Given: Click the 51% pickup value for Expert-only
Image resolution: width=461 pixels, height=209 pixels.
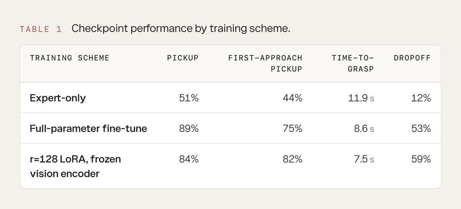Looking at the screenshot, I should tap(189, 98).
